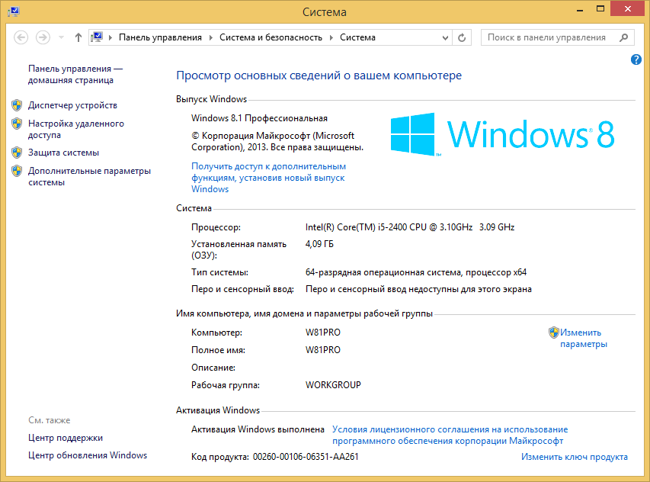Open Панель управления breadcrumb
The width and height of the screenshot is (650, 482).
coord(160,37)
